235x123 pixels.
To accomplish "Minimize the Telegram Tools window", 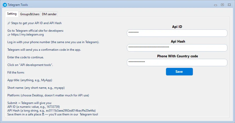I will (216, 5).
